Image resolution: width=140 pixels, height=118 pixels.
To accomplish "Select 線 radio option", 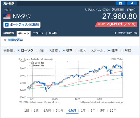I will point(38,51).
